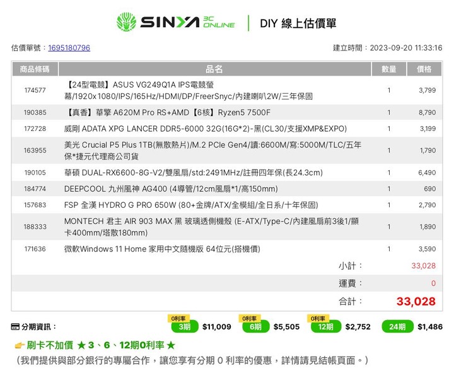Select the 24期 installment badge
Image resolution: width=454 pixels, height=378 pixels.
click(x=397, y=327)
